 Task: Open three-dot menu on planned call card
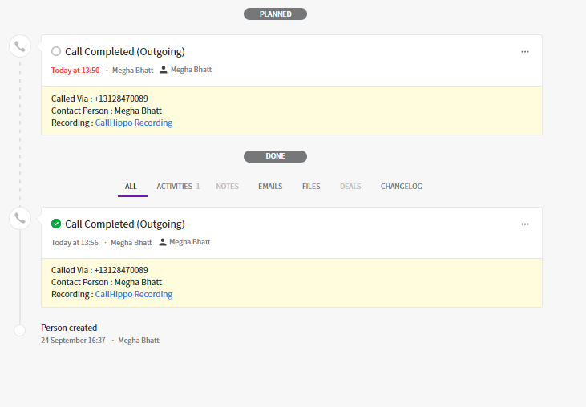(525, 52)
